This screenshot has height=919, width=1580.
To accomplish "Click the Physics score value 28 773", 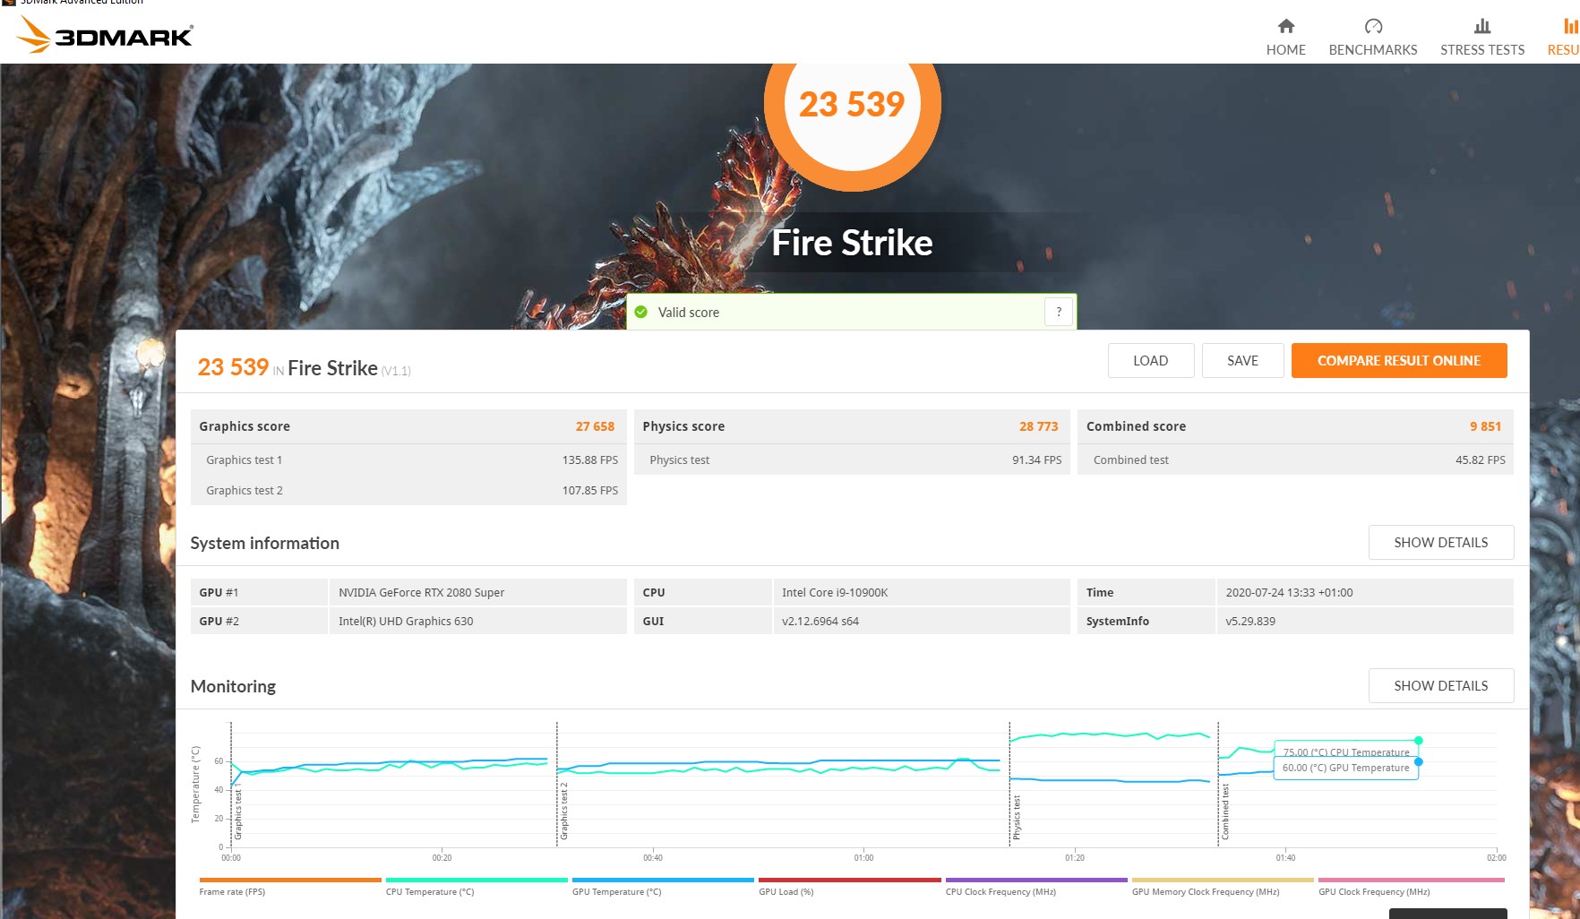I will coord(1039,426).
